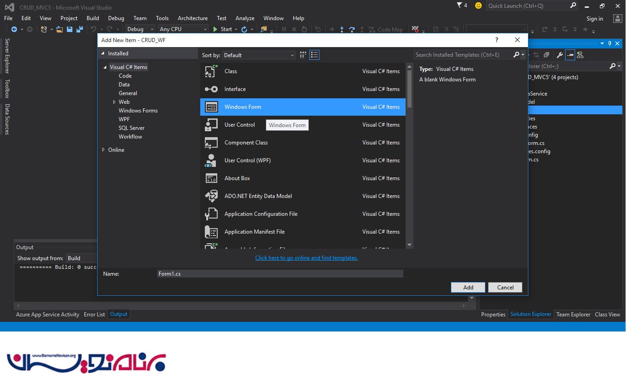Viewport: 626px width, 374px height.
Task: Switch template view to medium icons list
Action: pos(314,55)
